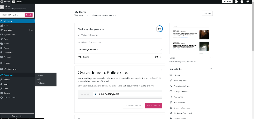Open the three-dot menu beside Game
254x119 pixels.
coord(211,58)
